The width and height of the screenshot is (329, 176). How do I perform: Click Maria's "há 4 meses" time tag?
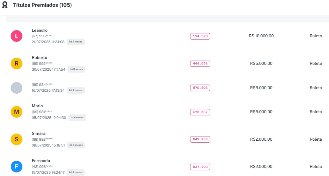[x=77, y=118]
